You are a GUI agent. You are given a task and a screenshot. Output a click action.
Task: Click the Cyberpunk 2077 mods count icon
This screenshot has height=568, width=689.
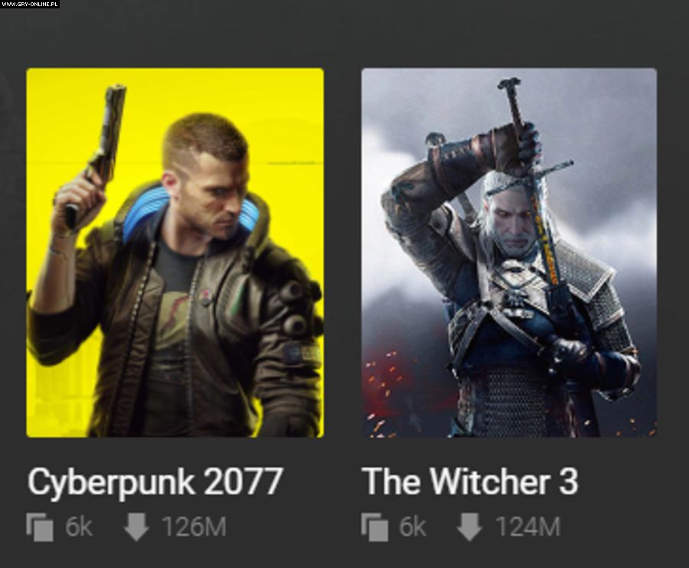(x=40, y=527)
